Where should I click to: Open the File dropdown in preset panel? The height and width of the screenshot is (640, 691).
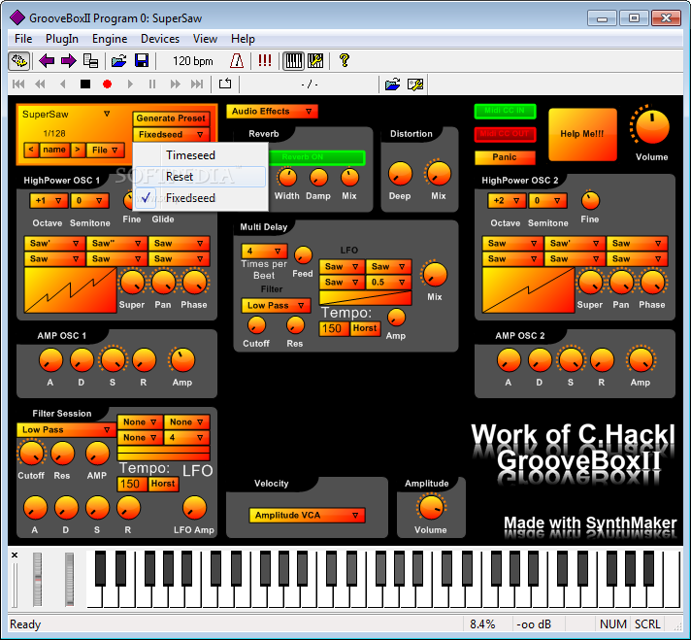click(x=106, y=150)
